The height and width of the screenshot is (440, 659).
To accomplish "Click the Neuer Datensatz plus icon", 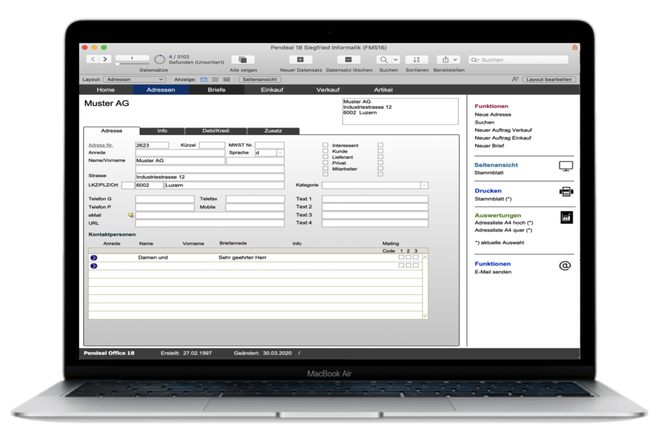I will coord(300,59).
